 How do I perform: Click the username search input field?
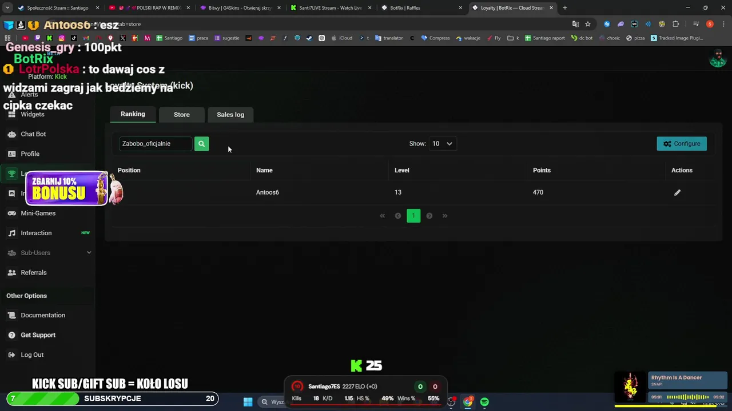(x=156, y=144)
